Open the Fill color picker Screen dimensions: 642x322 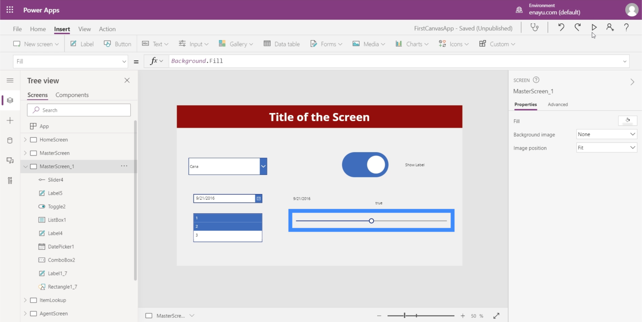coord(627,121)
